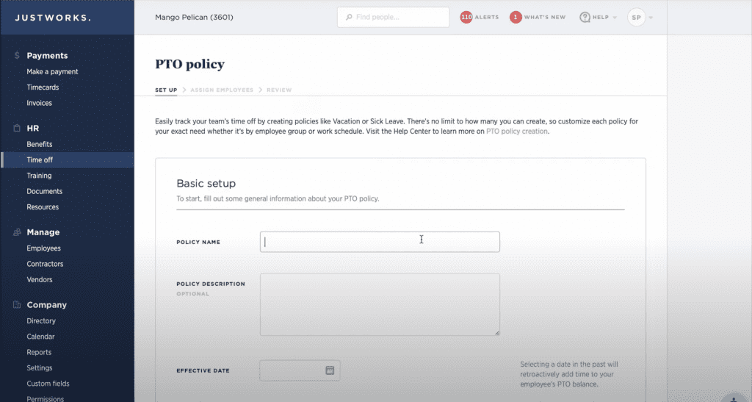Focus the Find people search box
This screenshot has height=402, width=752.
tap(394, 17)
